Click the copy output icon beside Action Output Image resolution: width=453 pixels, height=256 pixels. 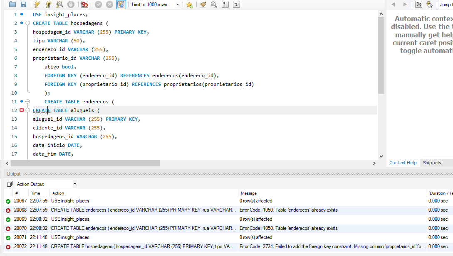pyautogui.click(x=10, y=184)
